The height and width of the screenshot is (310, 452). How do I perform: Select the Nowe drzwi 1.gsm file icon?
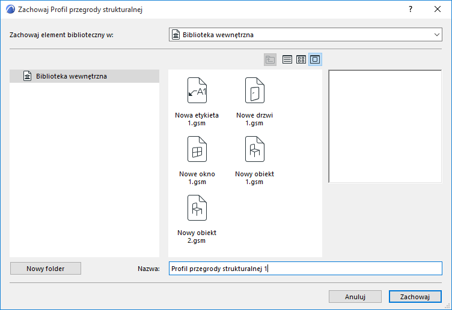[254, 91]
